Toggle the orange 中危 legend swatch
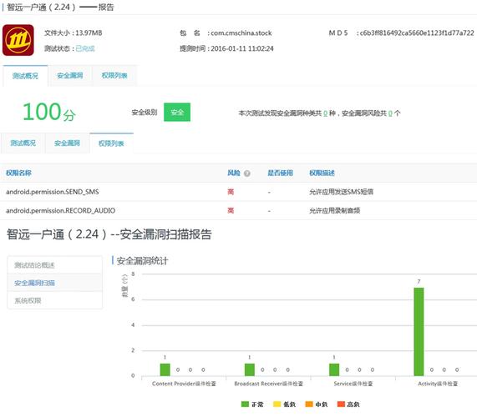This screenshot has width=477, height=417. [309, 404]
